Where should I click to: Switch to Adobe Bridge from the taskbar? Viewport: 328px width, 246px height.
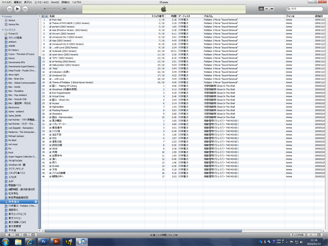click(56, 242)
